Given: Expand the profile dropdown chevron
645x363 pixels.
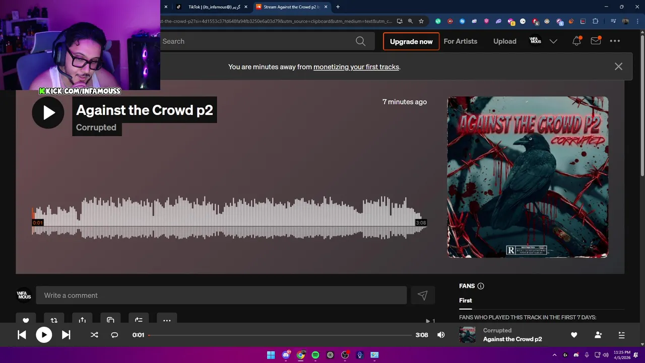Looking at the screenshot, I should point(553,41).
